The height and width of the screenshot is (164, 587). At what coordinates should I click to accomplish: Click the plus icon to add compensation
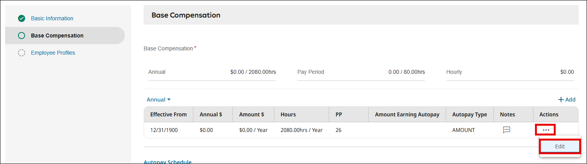[x=561, y=100]
